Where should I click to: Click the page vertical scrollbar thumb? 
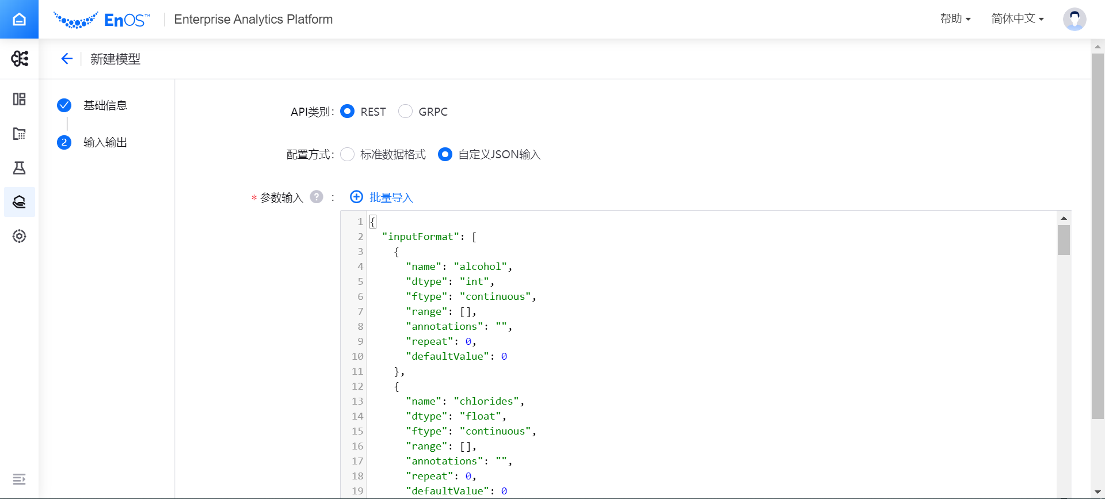pyautogui.click(x=1098, y=236)
